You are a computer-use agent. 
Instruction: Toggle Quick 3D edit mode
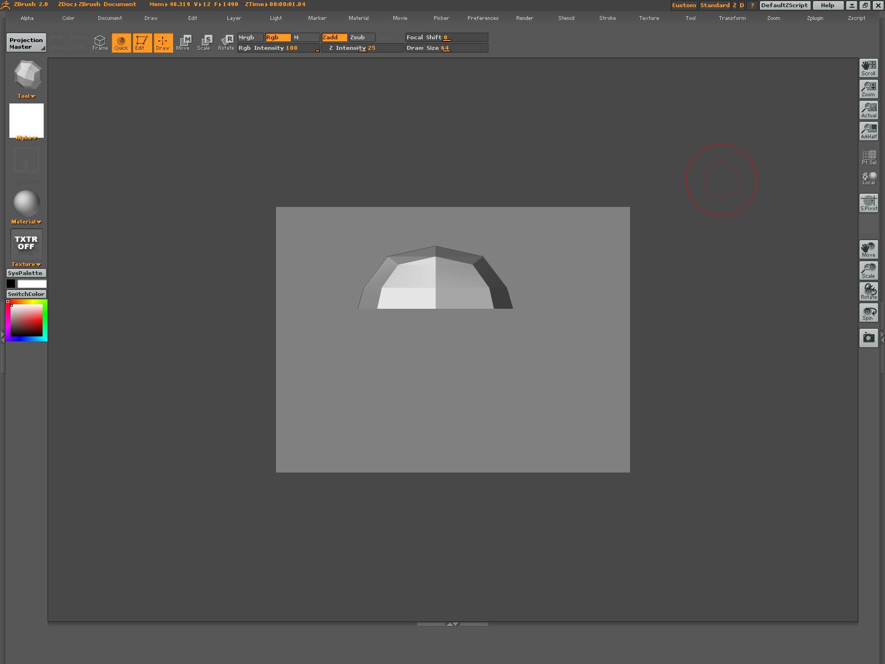point(121,43)
